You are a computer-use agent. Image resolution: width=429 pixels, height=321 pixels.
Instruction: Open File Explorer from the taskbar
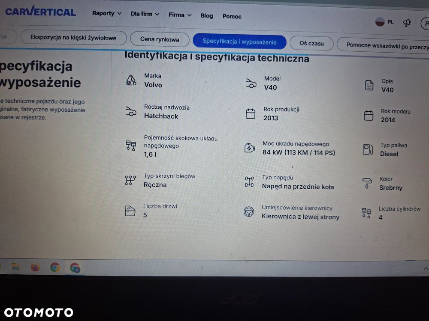coord(15,267)
